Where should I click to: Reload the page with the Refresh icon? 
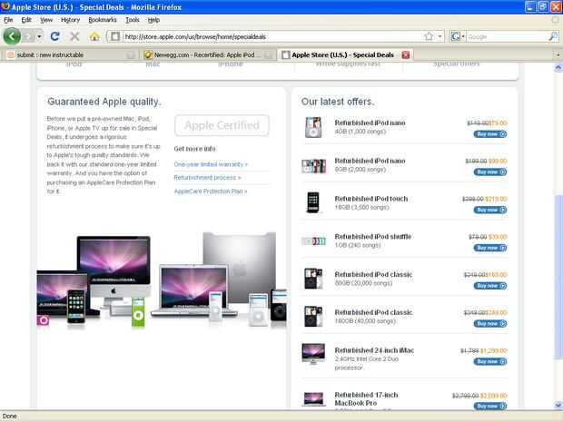point(54,36)
